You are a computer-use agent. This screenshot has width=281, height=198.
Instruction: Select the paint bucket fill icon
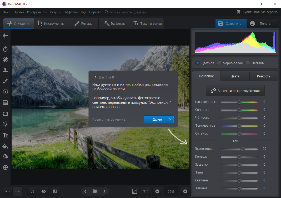[5, 146]
